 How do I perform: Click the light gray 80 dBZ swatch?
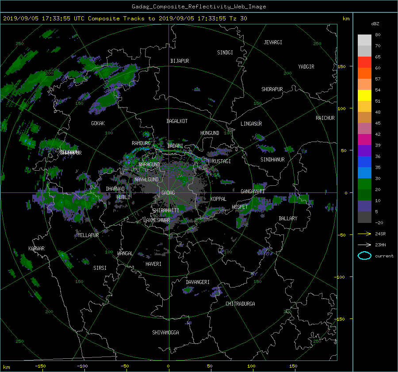[364, 40]
